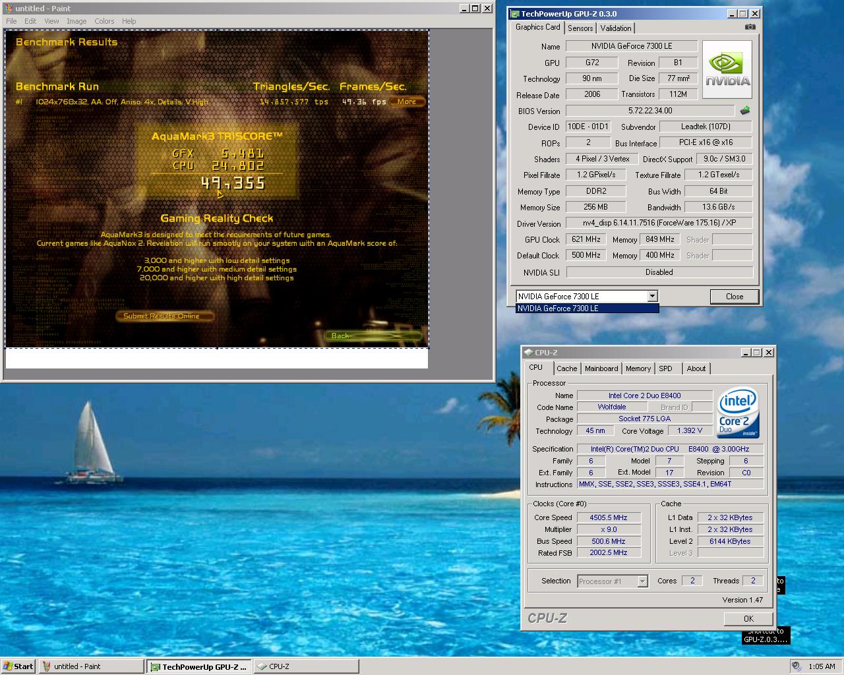Image resolution: width=844 pixels, height=675 pixels.
Task: Click the Multiplier x 9.0 value
Action: (x=609, y=529)
